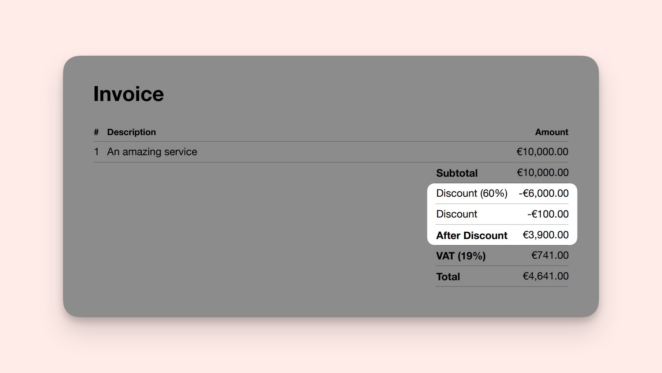Click the Amount column header

[x=551, y=132]
